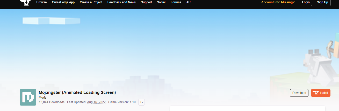Viewport: 339px width, 111px height.
Task: Open the Social menu item
Action: pyautogui.click(x=161, y=2)
